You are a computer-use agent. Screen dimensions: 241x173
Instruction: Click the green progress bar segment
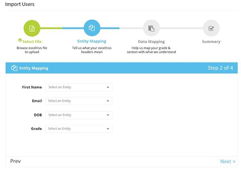(x=51, y=28)
